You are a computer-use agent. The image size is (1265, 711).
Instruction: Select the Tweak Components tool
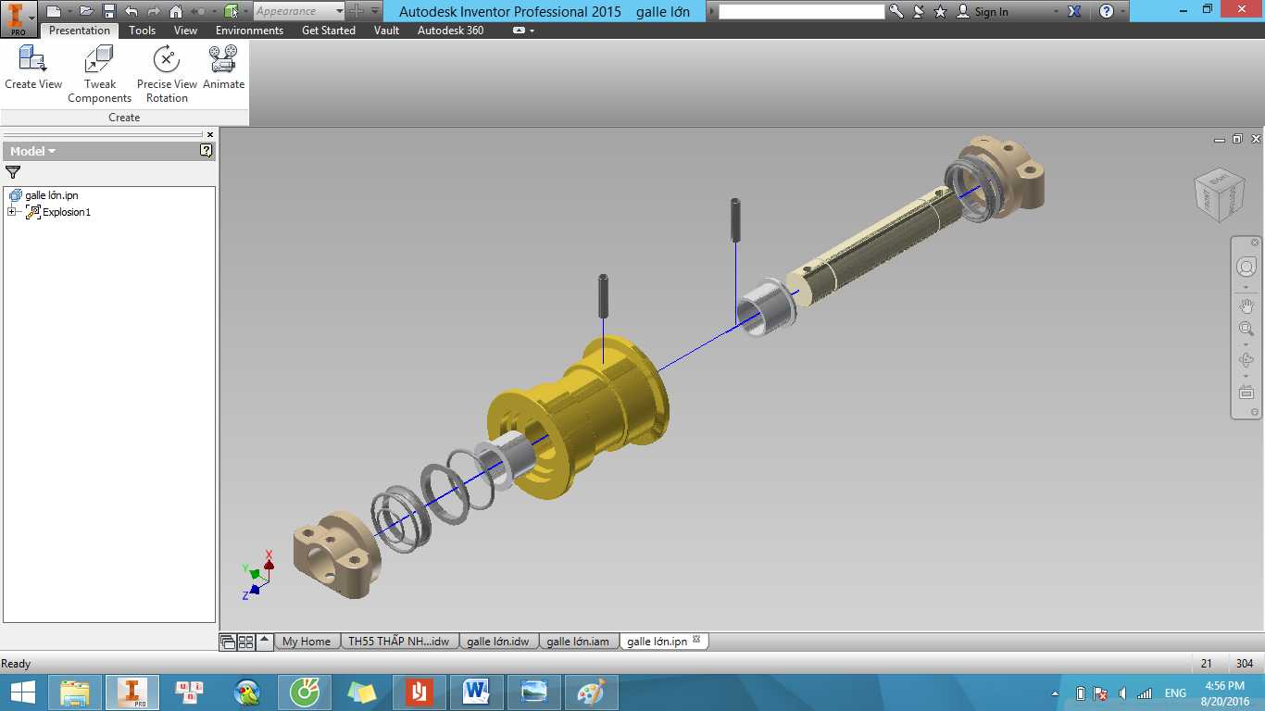pyautogui.click(x=99, y=74)
